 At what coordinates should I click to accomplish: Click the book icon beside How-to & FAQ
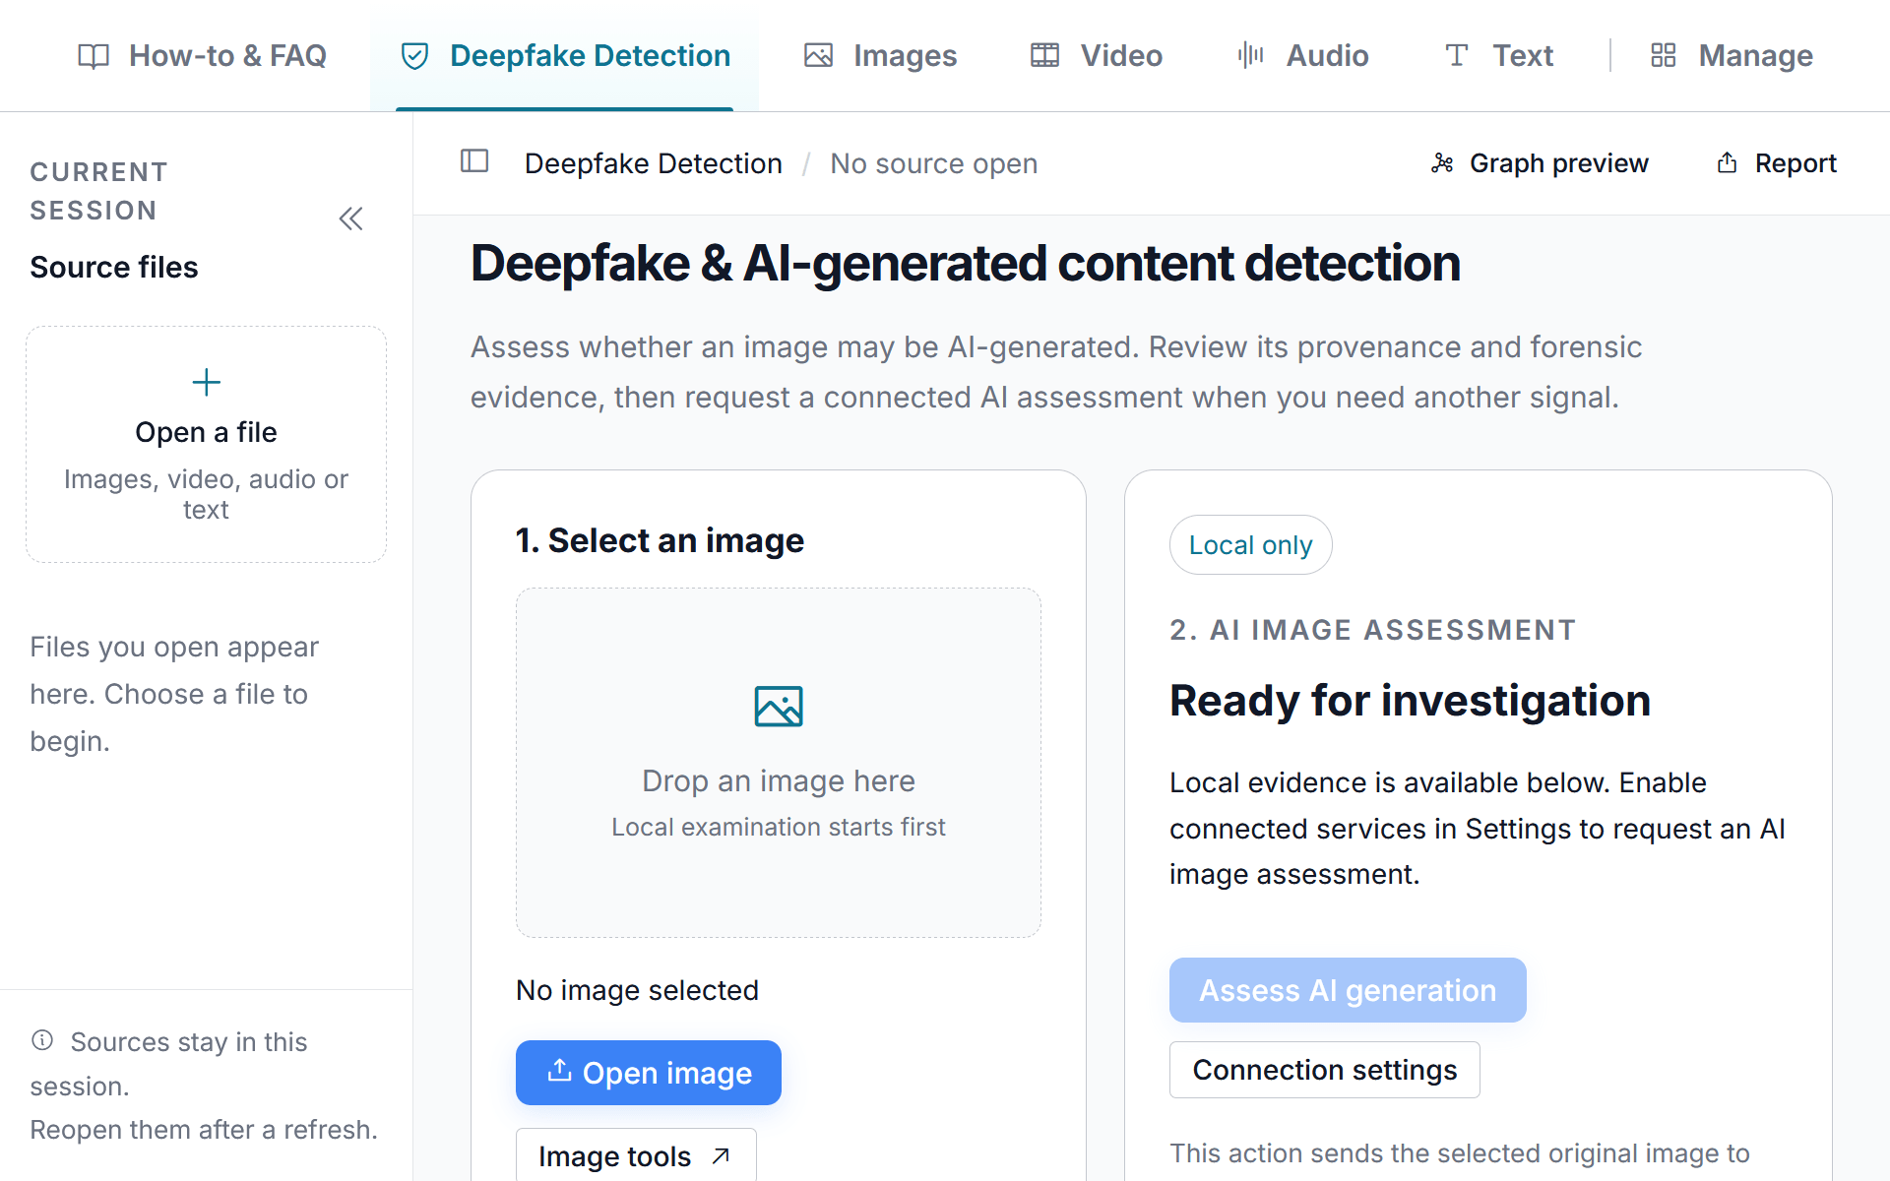point(94,56)
